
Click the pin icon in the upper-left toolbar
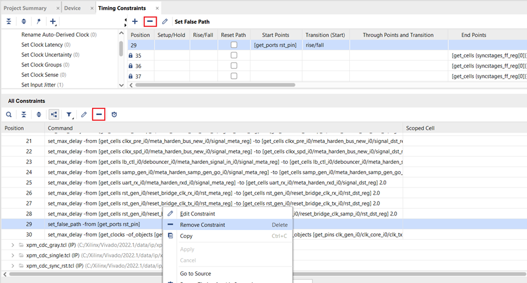coord(38,21)
